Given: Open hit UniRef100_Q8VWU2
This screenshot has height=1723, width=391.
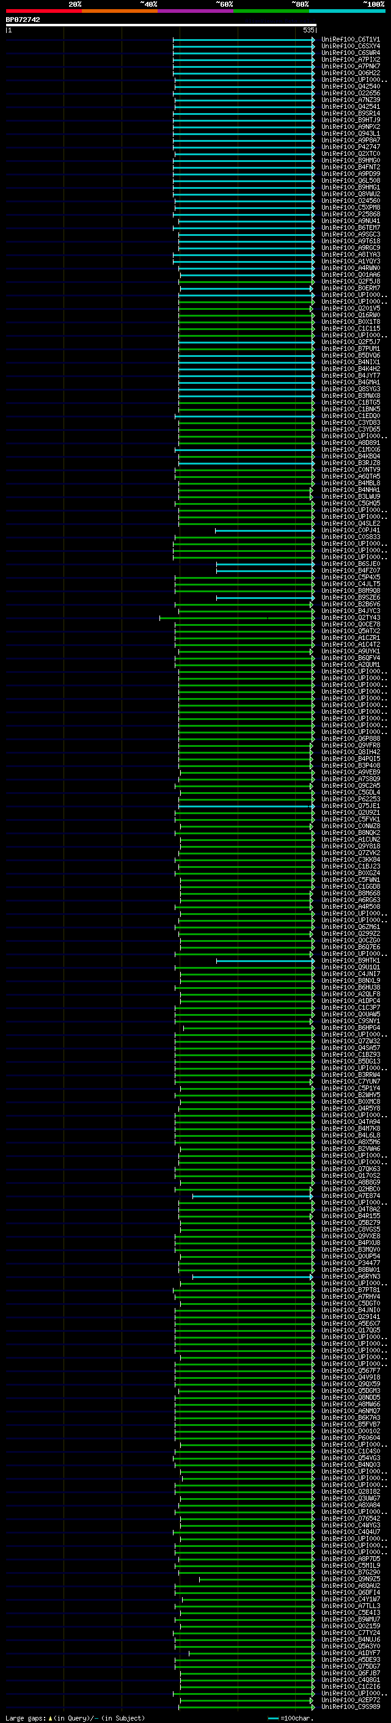Looking at the screenshot, I should tap(350, 194).
